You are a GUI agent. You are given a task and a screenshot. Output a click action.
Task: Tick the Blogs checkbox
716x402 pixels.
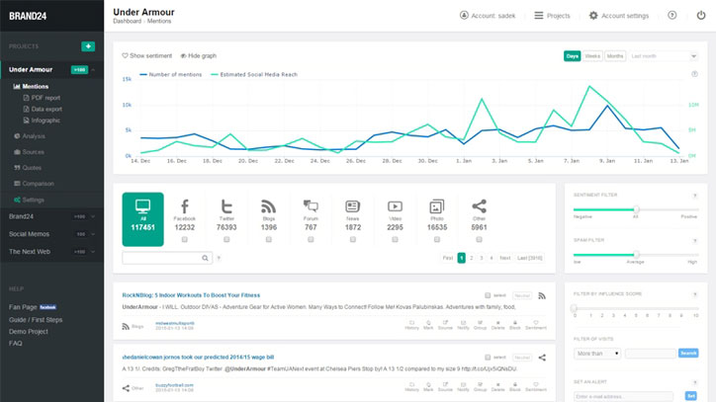269,240
